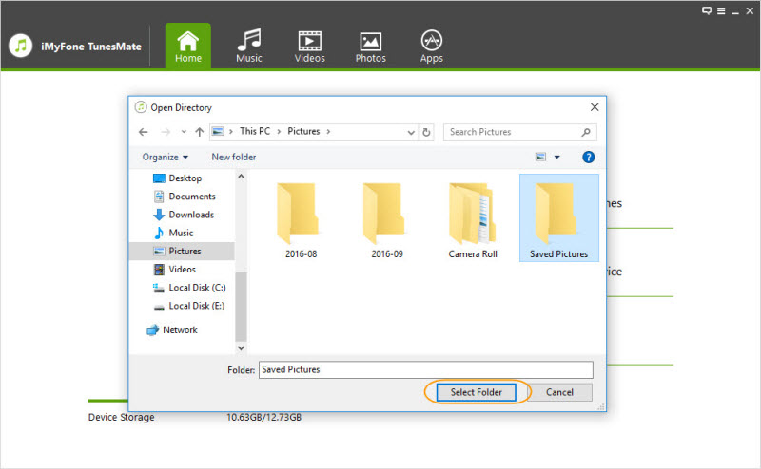This screenshot has height=469, width=761.
Task: Switch to the Photos tab
Action: (x=370, y=46)
